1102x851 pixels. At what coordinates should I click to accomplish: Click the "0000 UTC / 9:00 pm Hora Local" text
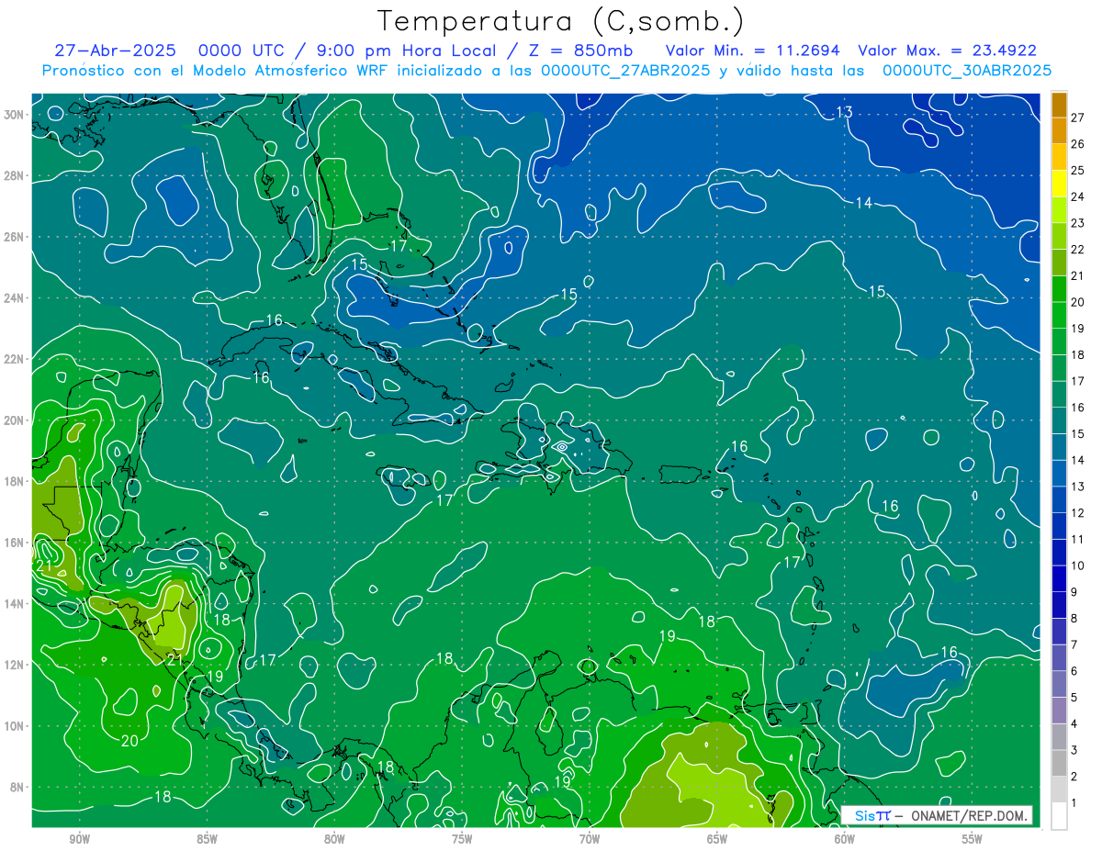[347, 50]
